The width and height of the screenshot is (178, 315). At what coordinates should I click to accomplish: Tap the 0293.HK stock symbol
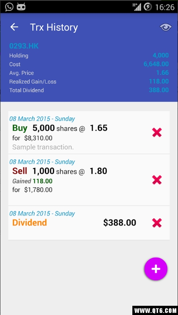click(24, 46)
